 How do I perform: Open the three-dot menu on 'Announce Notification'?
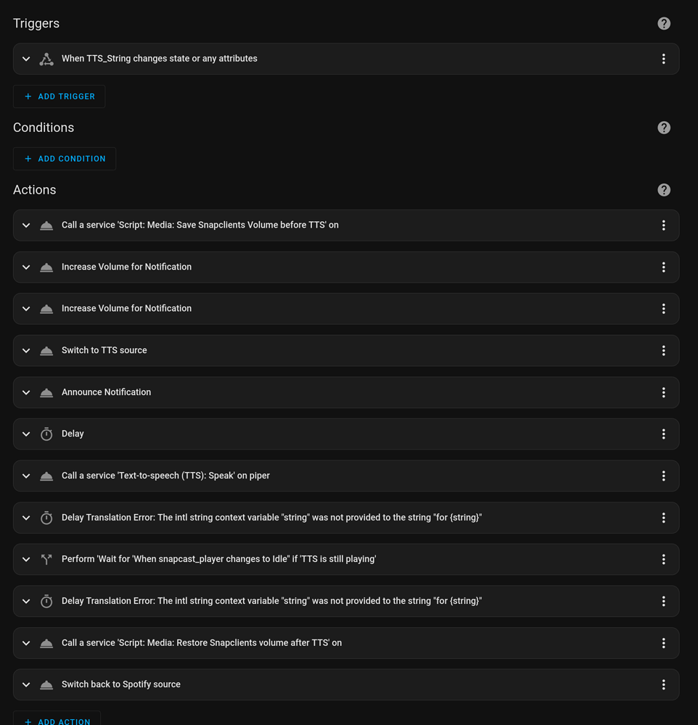[663, 391]
